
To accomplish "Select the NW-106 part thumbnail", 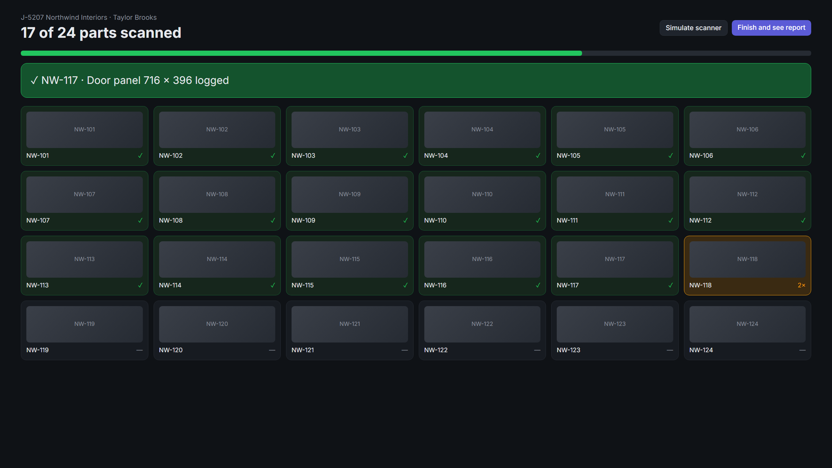I will tap(747, 130).
